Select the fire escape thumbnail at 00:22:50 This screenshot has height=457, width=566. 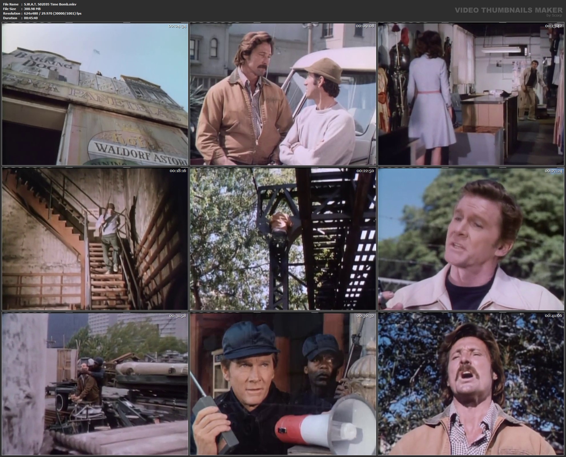coord(283,239)
